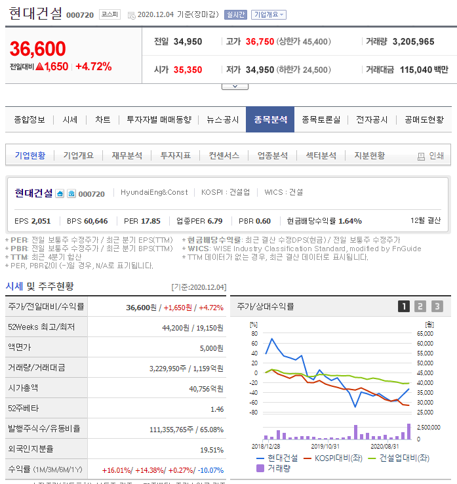Open the 뉴스·공시 tab

[x=222, y=120]
